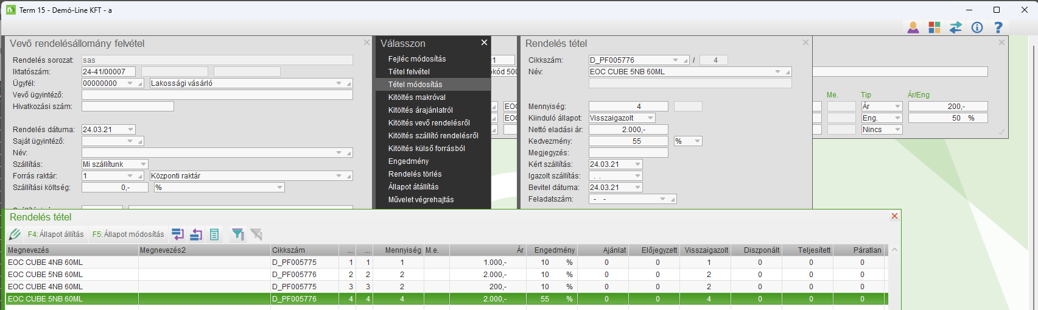
Task: Click F5: Állapot módosítás button
Action: 128,234
